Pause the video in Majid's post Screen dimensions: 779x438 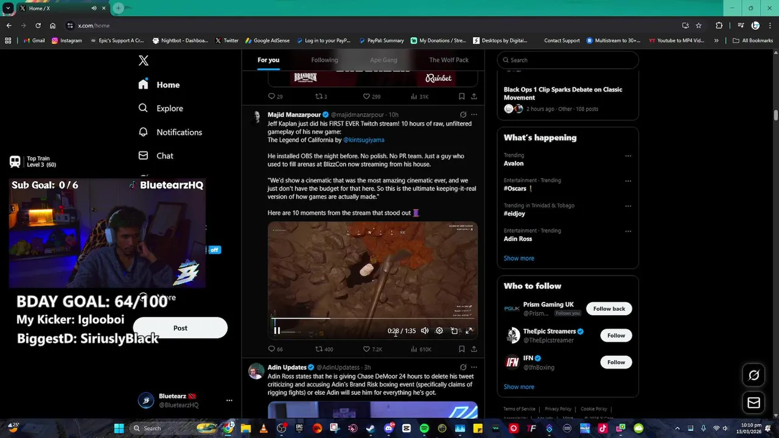(x=277, y=331)
